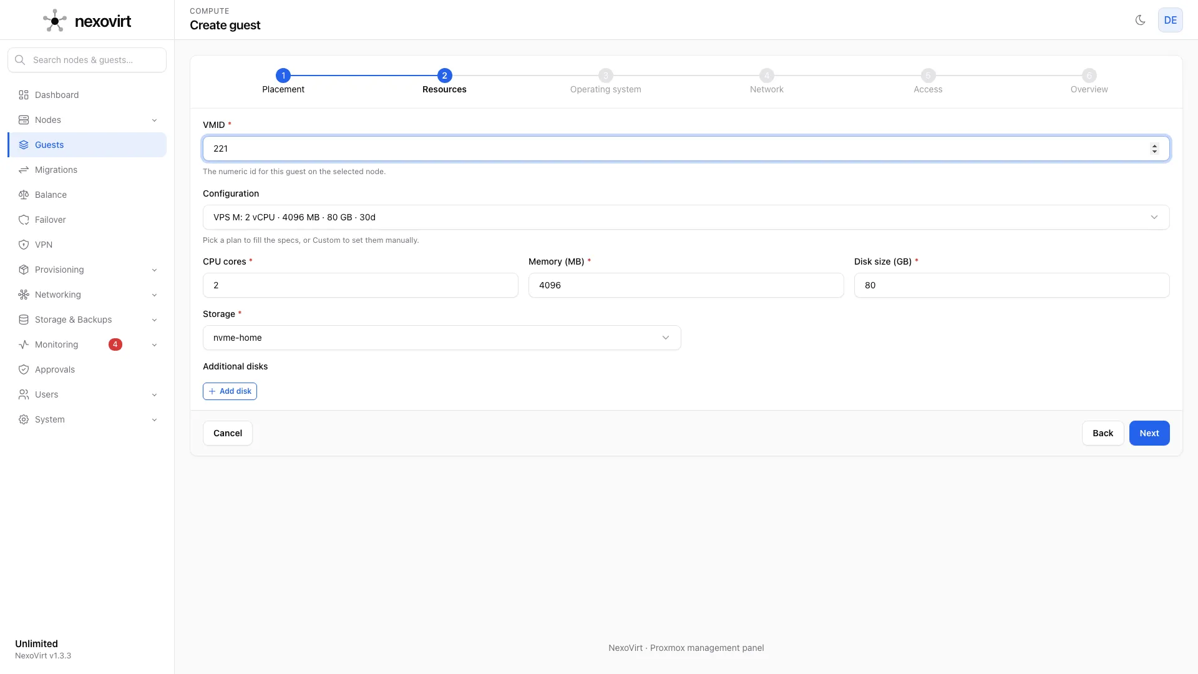1198x674 pixels.
Task: Click the Dashboard grid icon
Action: coord(24,95)
